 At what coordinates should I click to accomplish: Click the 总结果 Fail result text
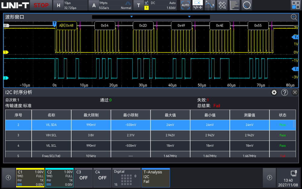tap(209, 106)
